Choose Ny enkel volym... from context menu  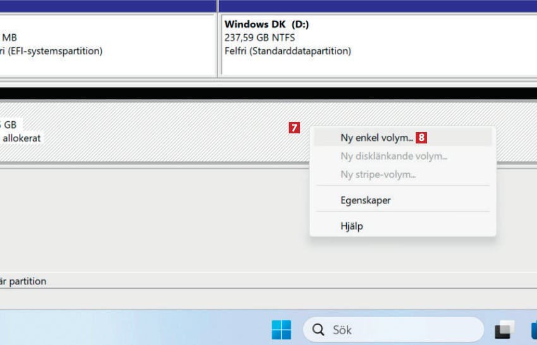(x=377, y=137)
